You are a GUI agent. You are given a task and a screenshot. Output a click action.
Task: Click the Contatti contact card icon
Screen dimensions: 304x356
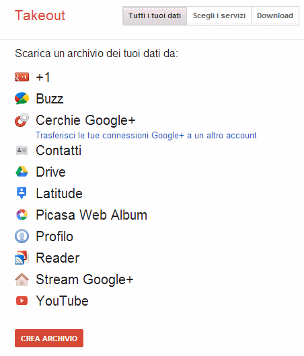[22, 150]
